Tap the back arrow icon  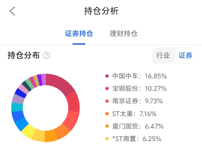tap(12, 11)
